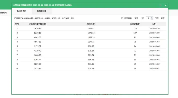178x98 pixels.
Task: Click date cell 2023-05-04
Action: click(x=154, y=55)
